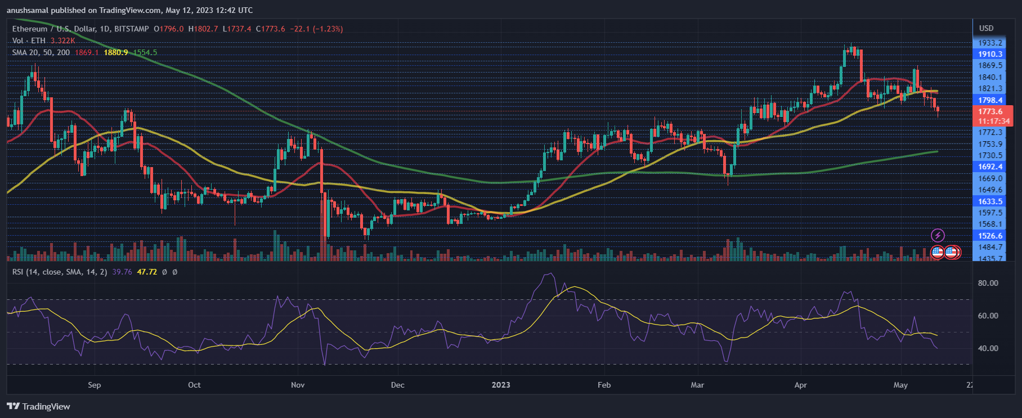This screenshot has height=418, width=1022.
Task: Click the 1692.4 highlighted price level label
Action: click(x=990, y=167)
